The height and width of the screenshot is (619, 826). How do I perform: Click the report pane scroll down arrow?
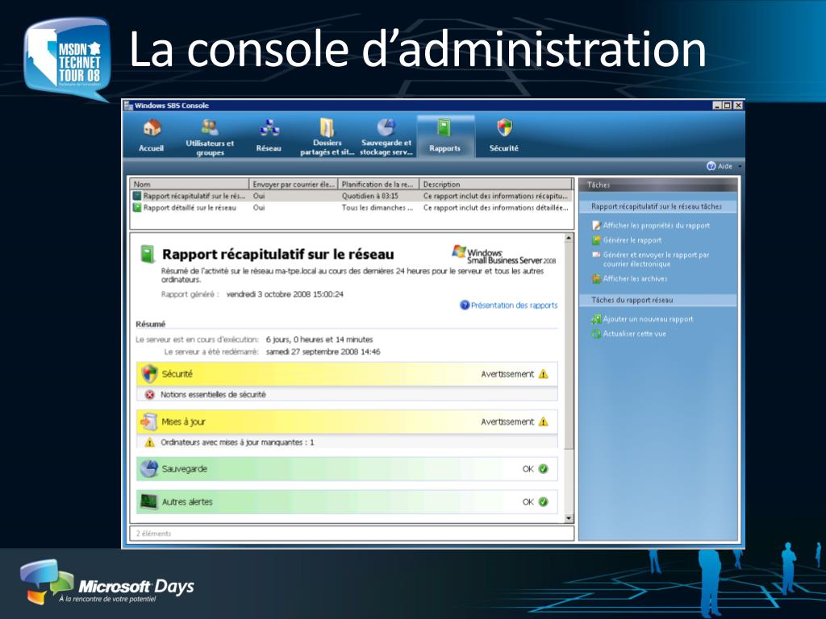[569, 518]
